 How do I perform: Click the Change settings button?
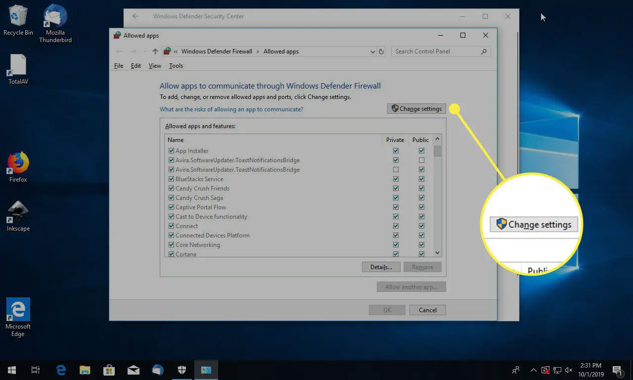click(416, 109)
